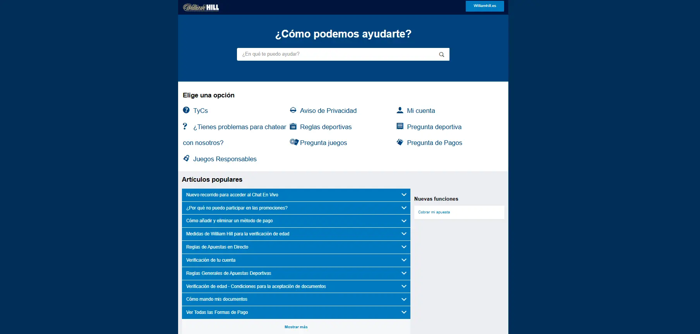Go to Mi cuenta
This screenshot has width=700, height=334.
(421, 111)
